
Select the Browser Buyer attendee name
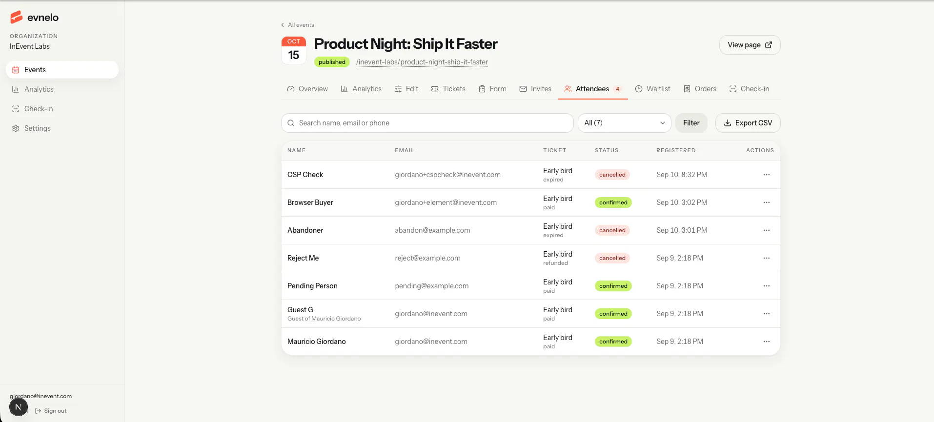[310, 202]
